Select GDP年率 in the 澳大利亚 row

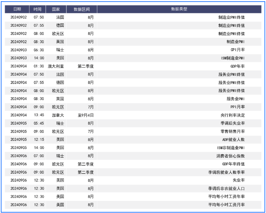click(x=237, y=66)
